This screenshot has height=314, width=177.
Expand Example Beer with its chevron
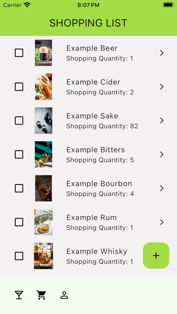(162, 53)
